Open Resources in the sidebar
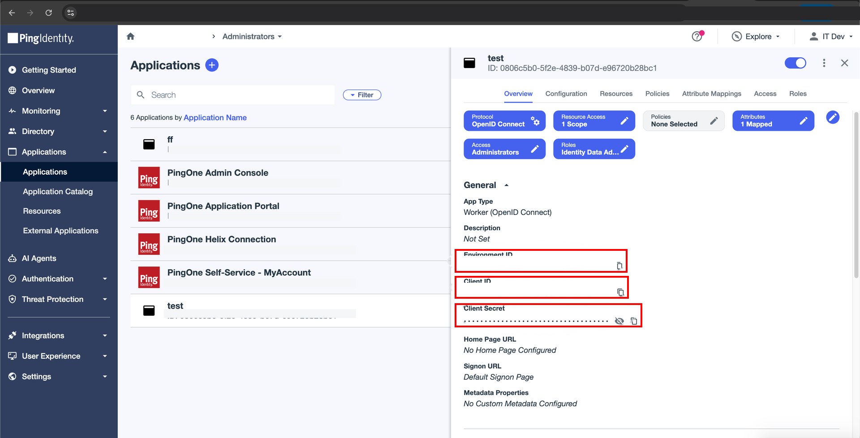This screenshot has height=438, width=860. pos(59,211)
